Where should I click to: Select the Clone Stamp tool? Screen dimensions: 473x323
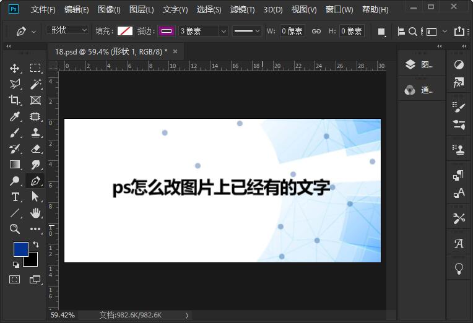[x=35, y=132]
